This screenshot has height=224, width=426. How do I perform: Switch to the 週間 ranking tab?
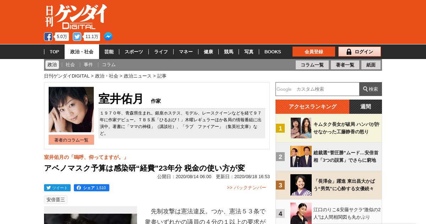366,107
